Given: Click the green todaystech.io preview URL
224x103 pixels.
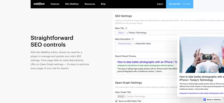Looking at the screenshot, I should [x=145, y=66].
